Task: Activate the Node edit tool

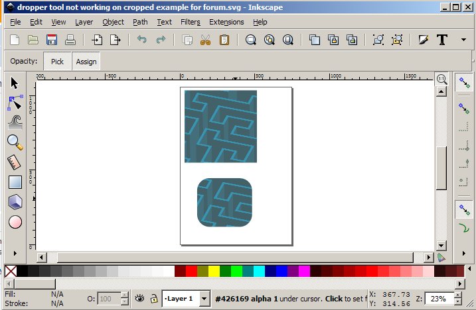Action: point(15,103)
